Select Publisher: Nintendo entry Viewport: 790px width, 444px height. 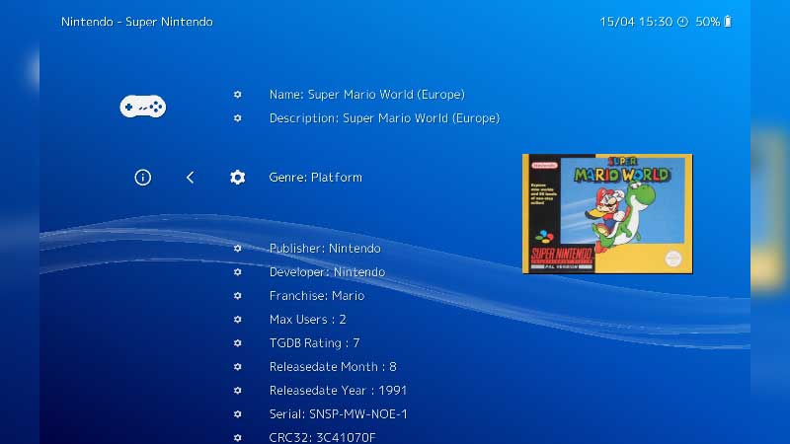325,249
